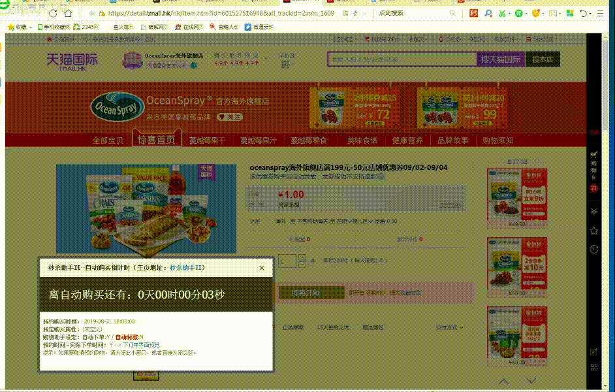Click the 下订单界面预览 link in popup
This screenshot has height=392, width=615.
pos(141,345)
